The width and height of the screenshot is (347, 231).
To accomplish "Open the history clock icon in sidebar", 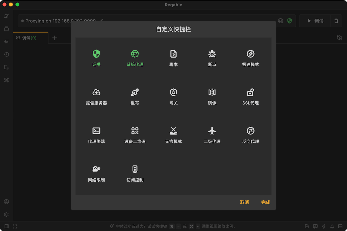I will click(x=6, y=54).
